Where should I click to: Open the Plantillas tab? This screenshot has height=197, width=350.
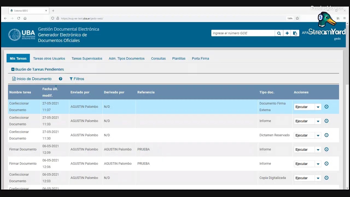point(179,59)
